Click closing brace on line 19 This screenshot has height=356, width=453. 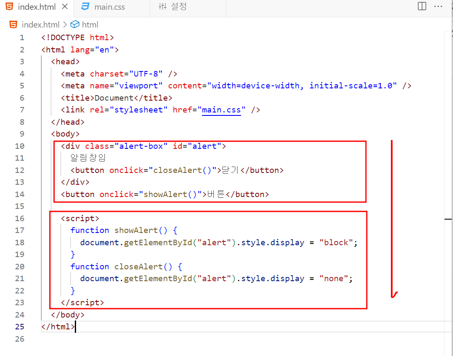click(73, 254)
